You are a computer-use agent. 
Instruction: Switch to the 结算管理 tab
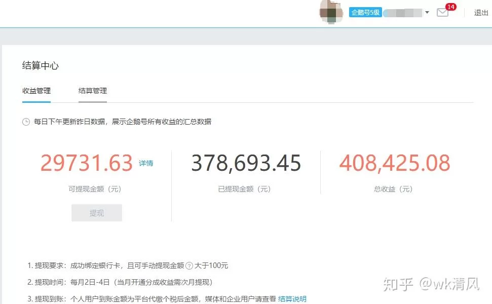point(93,91)
